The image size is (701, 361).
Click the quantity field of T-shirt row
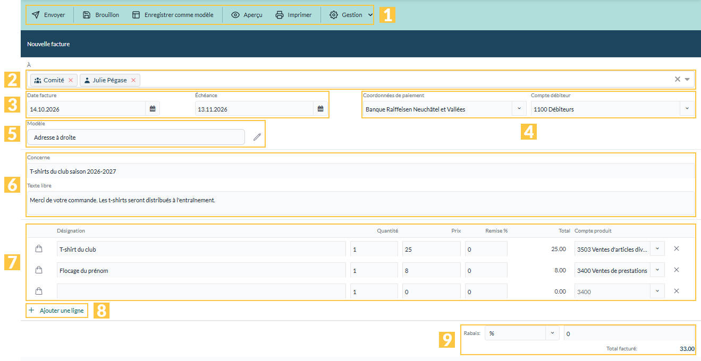pyautogui.click(x=374, y=249)
